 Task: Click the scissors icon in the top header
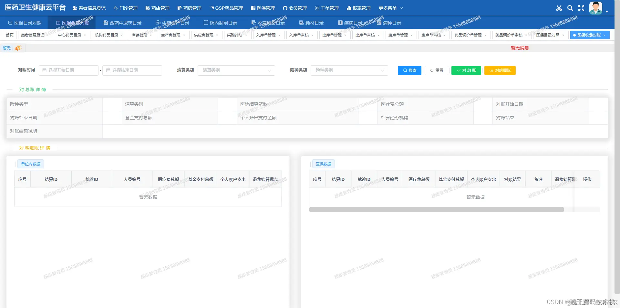pos(559,8)
